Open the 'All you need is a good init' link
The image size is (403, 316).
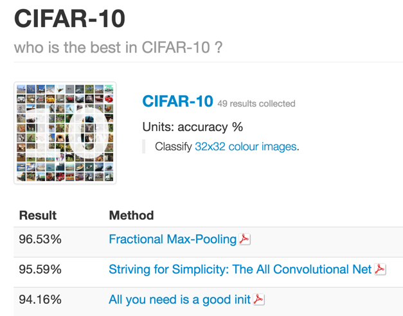[180, 299]
